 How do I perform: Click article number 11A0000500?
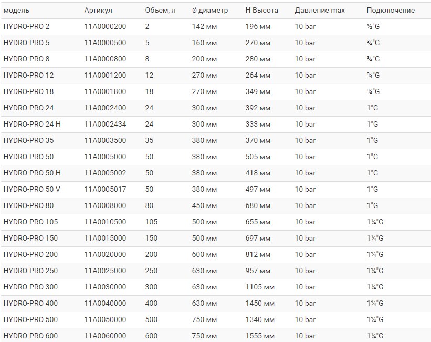(106, 43)
